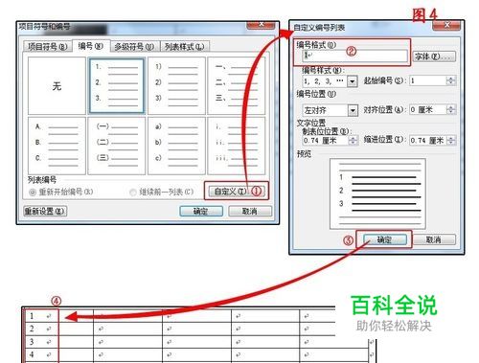479x363 pixels.
Task: Cancel the 项目符号和编号 dialog
Action: pos(250,211)
